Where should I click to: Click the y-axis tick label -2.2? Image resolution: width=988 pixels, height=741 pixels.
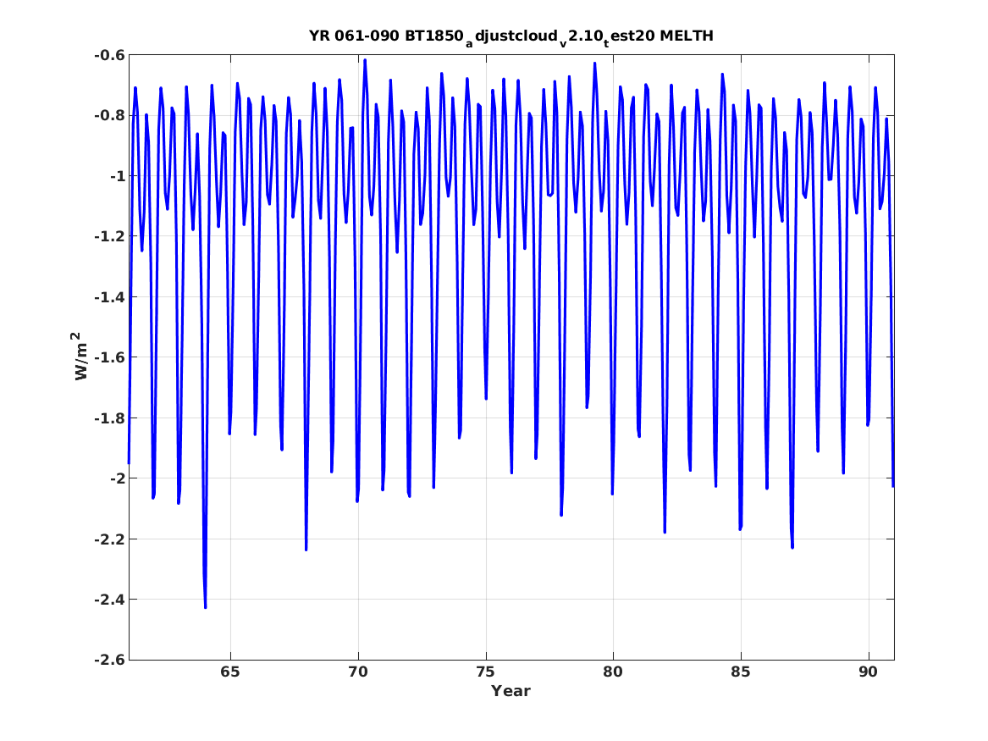click(x=109, y=539)
